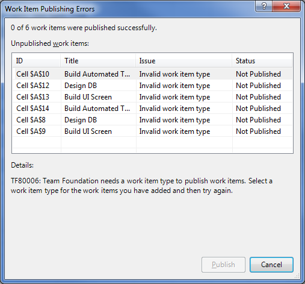Click the Publish button

[x=223, y=265]
